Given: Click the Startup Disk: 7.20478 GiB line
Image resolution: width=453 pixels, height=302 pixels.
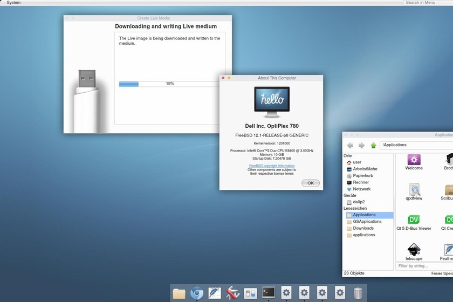Looking at the screenshot, I should coord(272,159).
